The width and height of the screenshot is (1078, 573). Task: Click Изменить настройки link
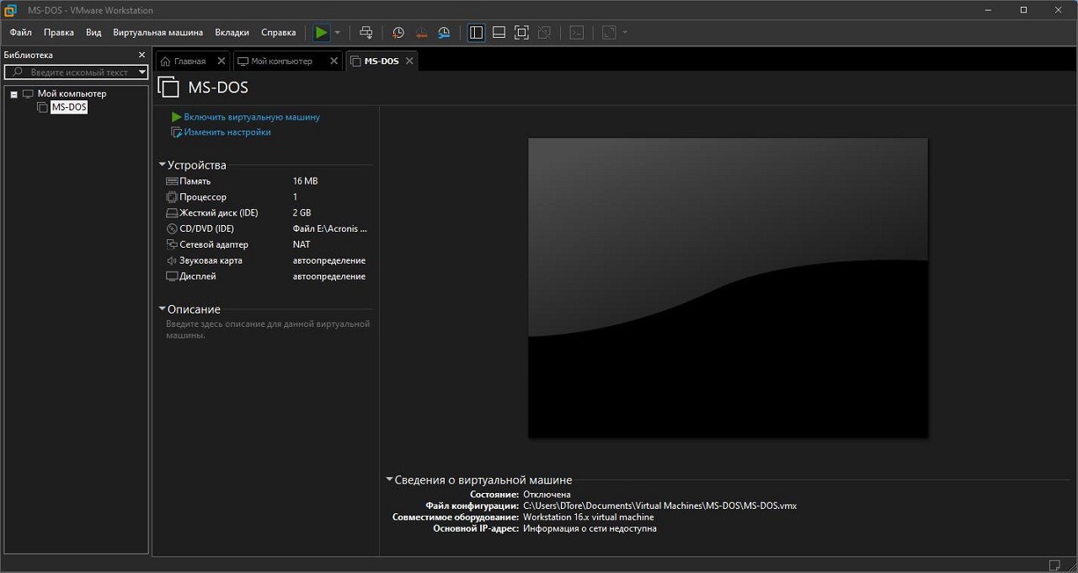click(x=227, y=132)
